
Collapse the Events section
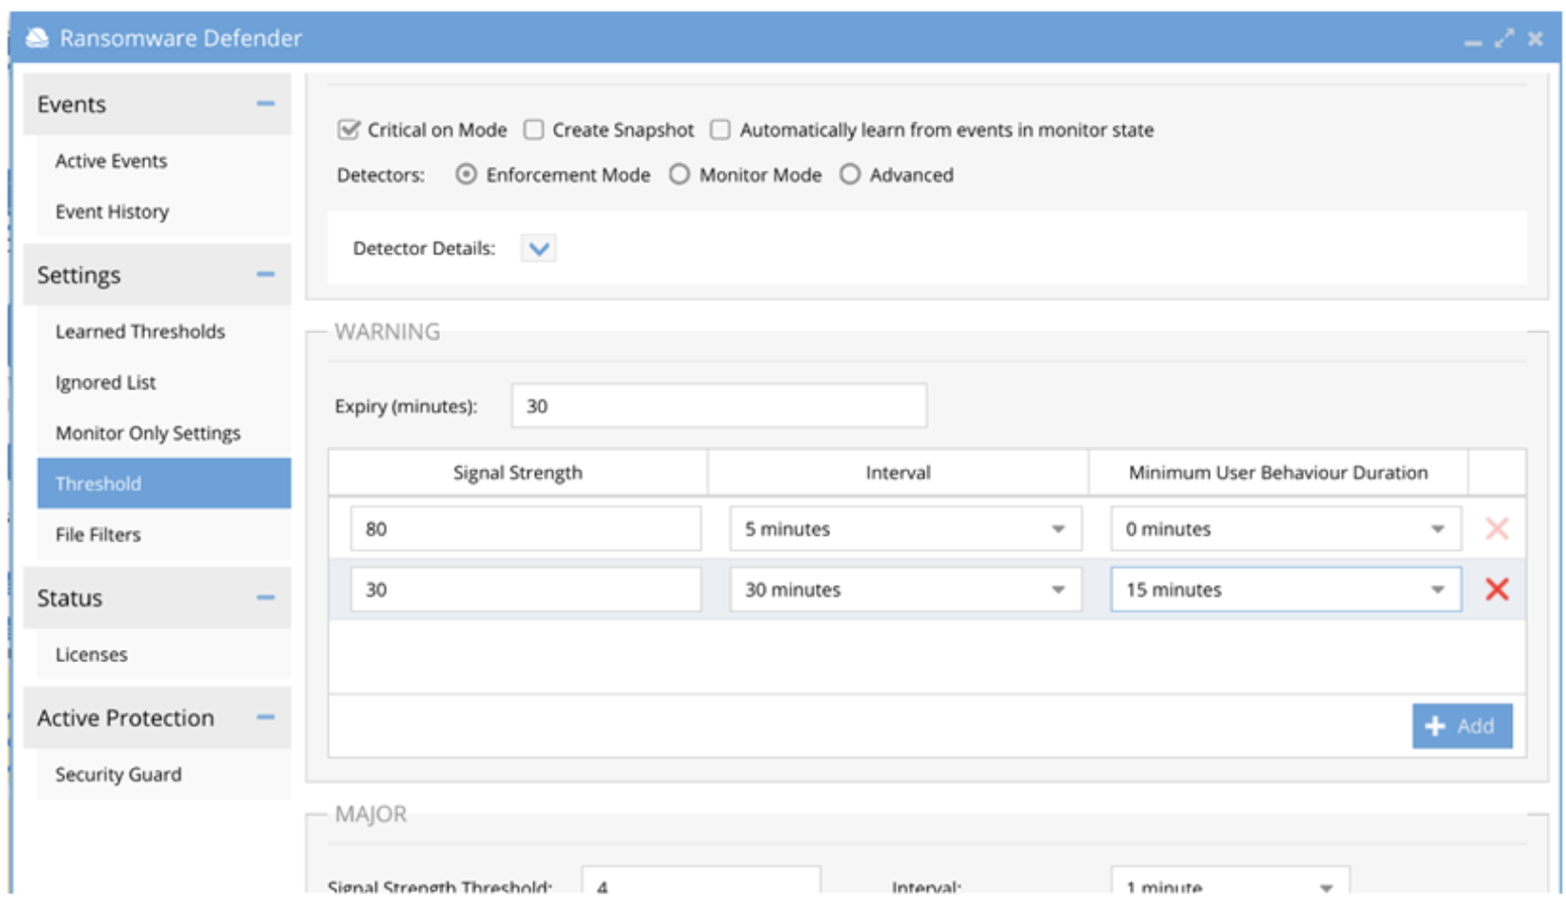pos(266,104)
